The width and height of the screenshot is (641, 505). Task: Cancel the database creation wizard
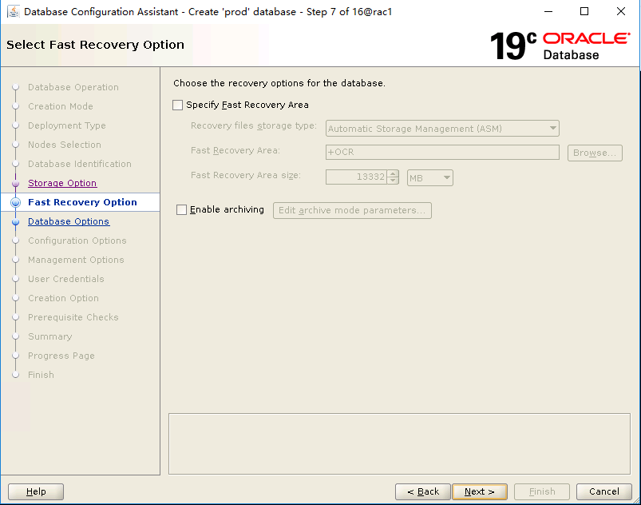(603, 491)
